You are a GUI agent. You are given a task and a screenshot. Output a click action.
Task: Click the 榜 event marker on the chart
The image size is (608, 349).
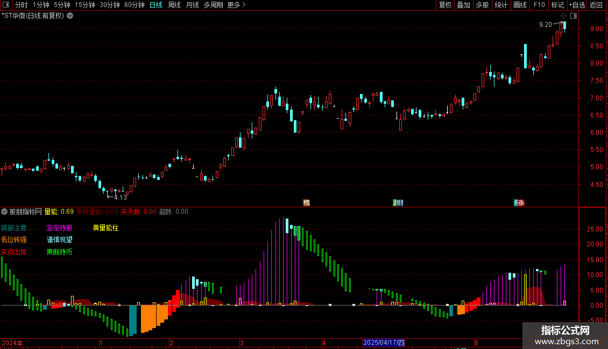tap(306, 203)
